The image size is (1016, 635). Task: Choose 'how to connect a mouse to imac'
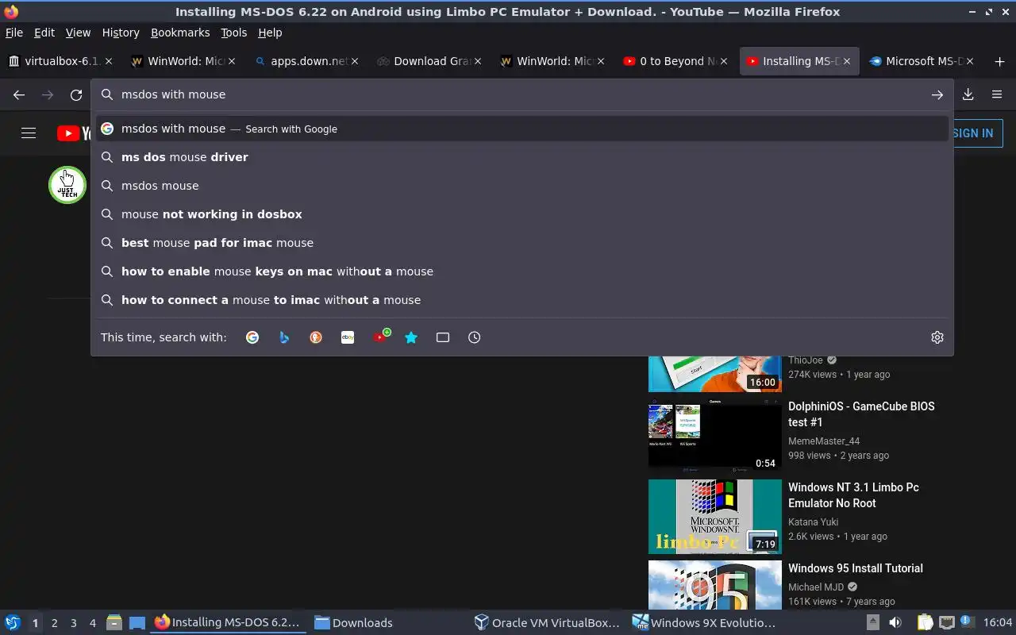coord(522,300)
